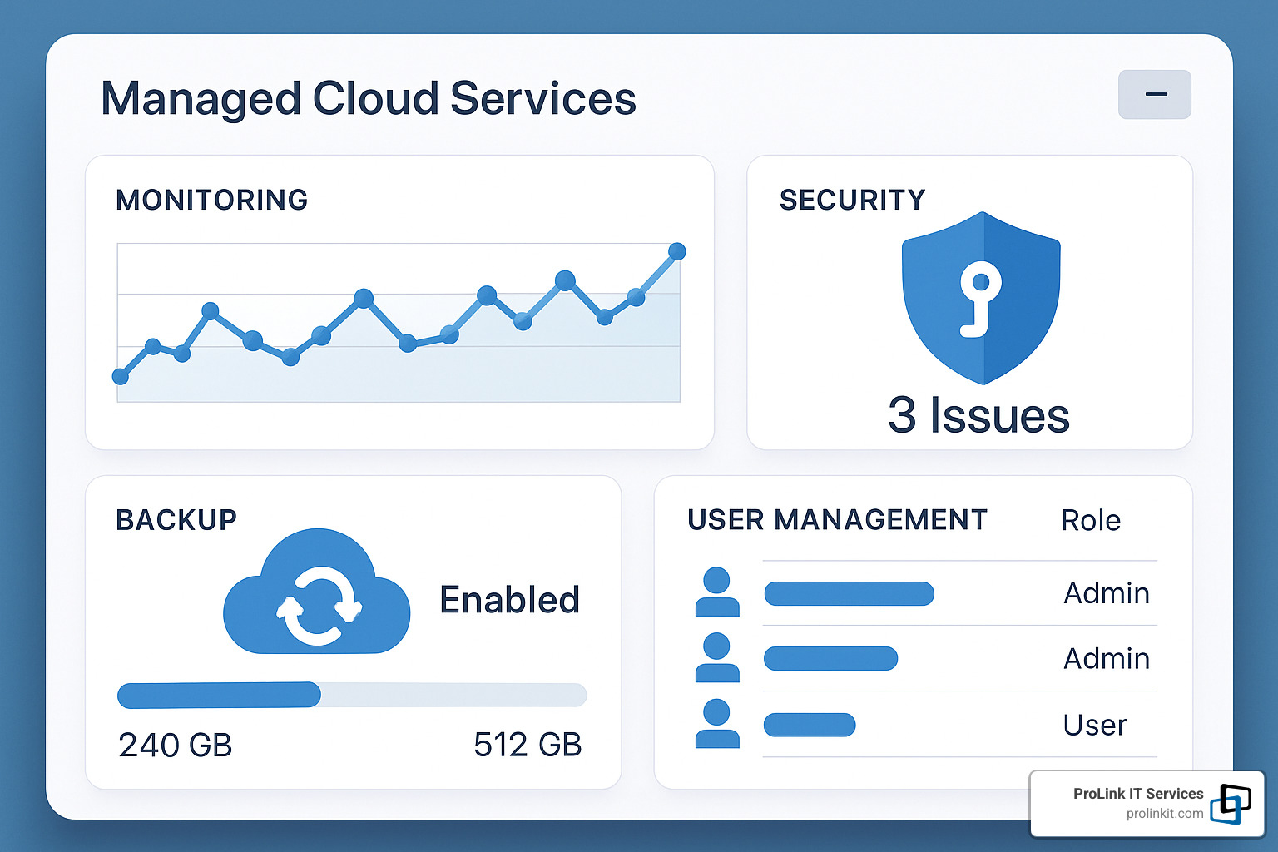Collapse the panel with the minus button
The height and width of the screenshot is (852, 1278).
pyautogui.click(x=1154, y=94)
